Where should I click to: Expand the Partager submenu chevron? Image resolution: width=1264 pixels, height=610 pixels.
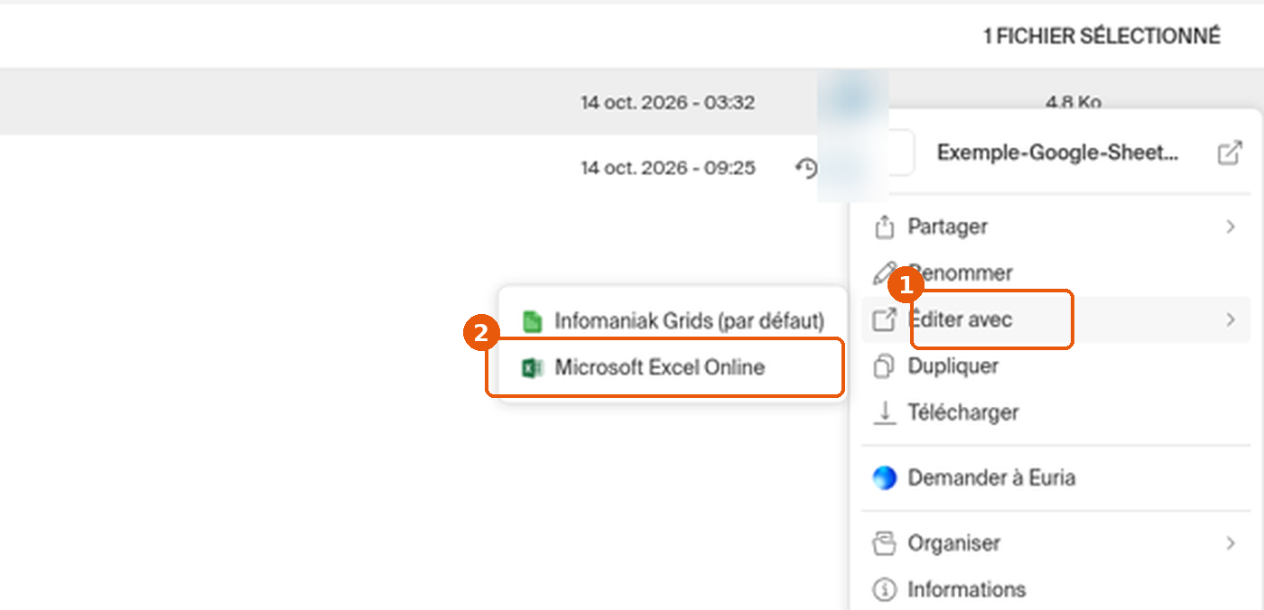(1231, 226)
